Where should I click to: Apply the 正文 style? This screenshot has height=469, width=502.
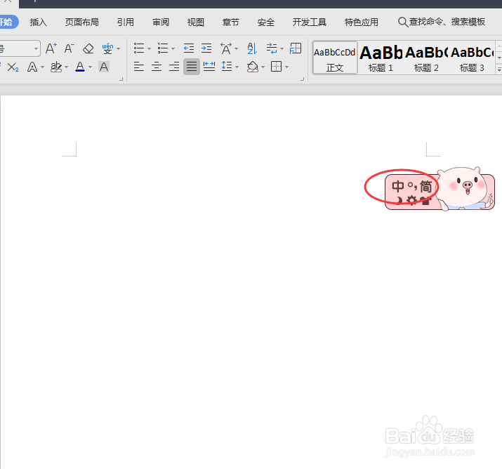pyautogui.click(x=335, y=58)
